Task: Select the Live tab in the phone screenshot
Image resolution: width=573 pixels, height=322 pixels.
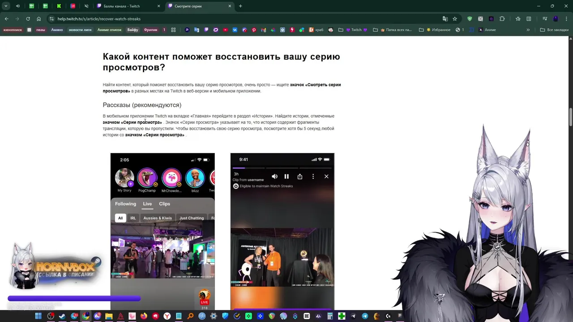Action: coord(147,204)
